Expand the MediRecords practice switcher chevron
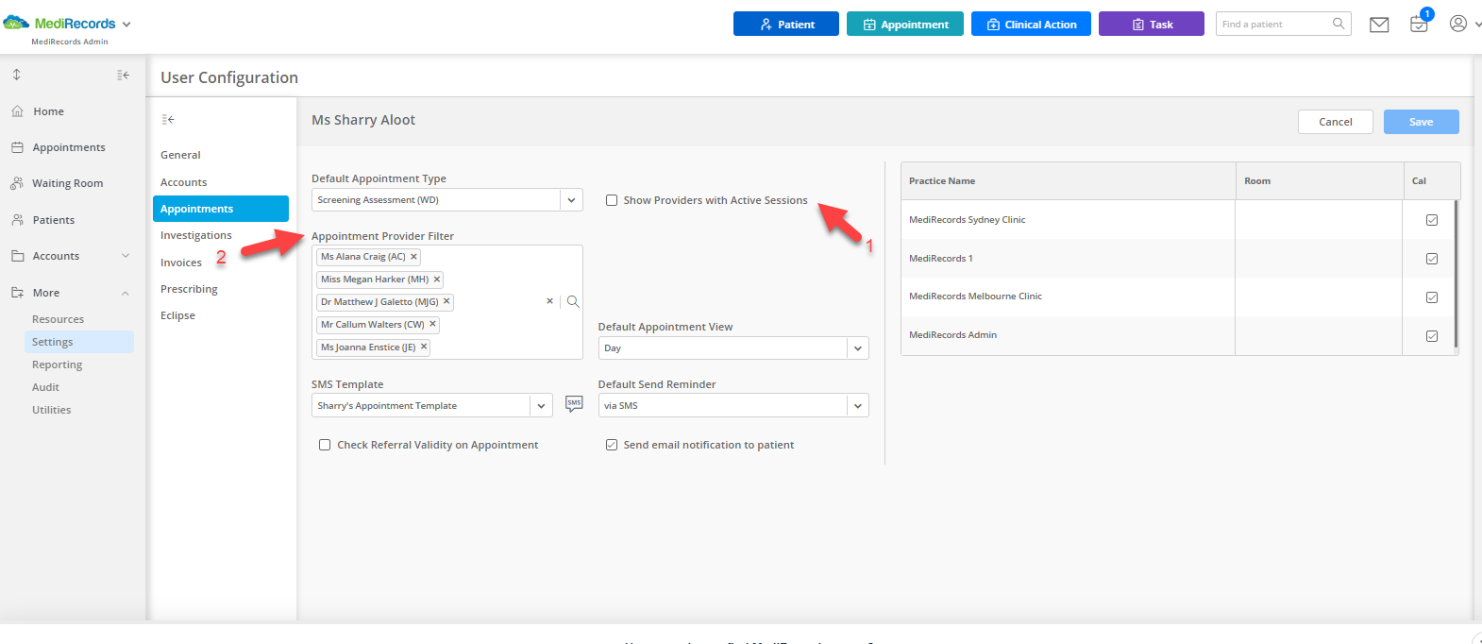This screenshot has height=644, width=1482. [126, 25]
